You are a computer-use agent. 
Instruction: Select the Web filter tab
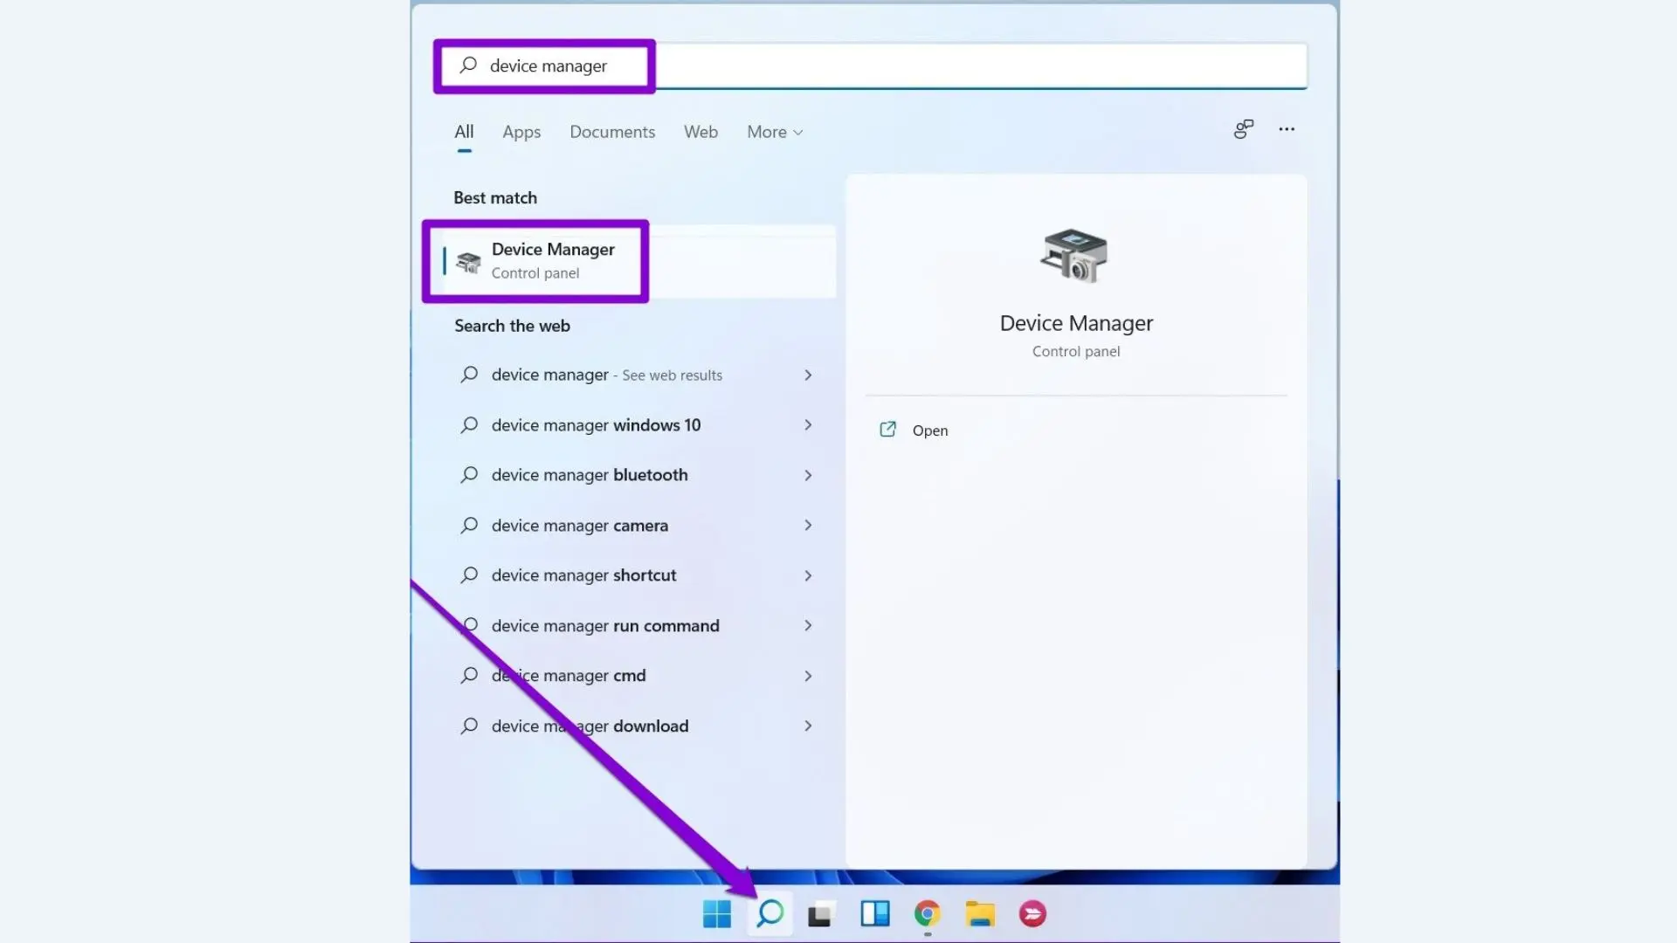tap(700, 132)
